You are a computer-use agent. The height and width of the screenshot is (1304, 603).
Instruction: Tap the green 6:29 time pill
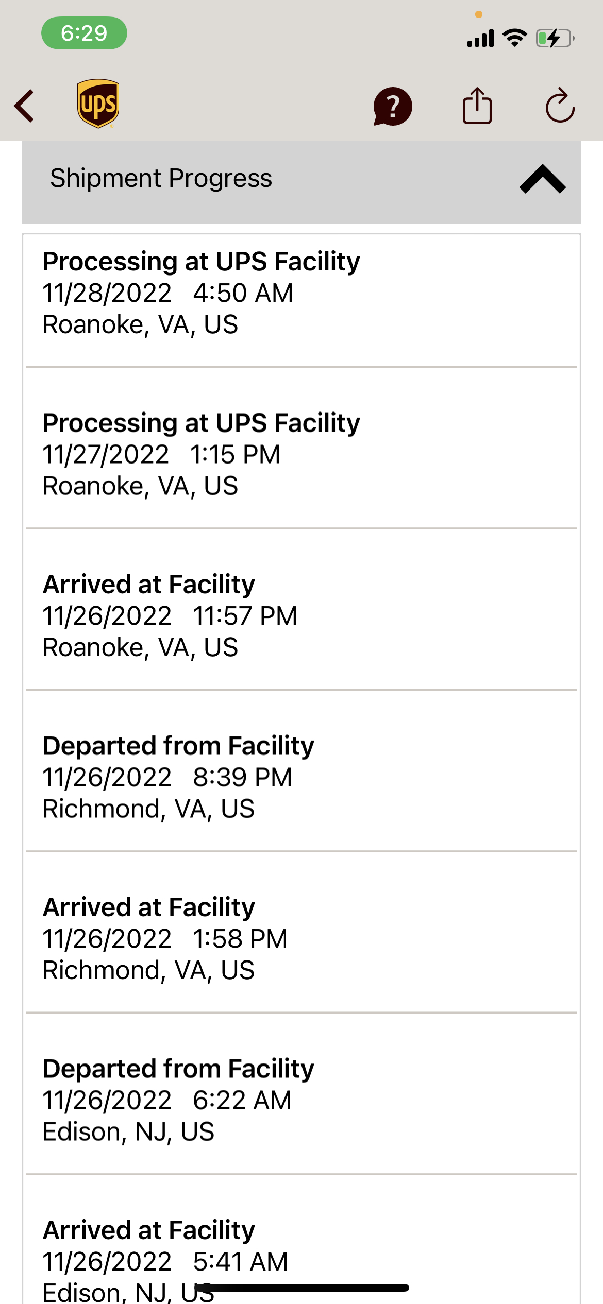[x=84, y=33]
